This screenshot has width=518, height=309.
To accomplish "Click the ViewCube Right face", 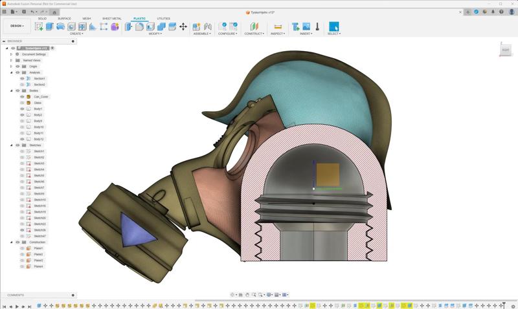I will point(505,50).
